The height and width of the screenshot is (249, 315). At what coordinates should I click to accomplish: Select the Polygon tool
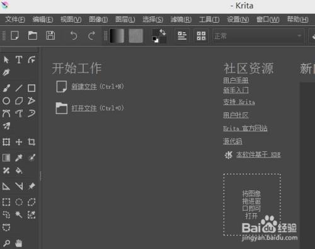19,101
